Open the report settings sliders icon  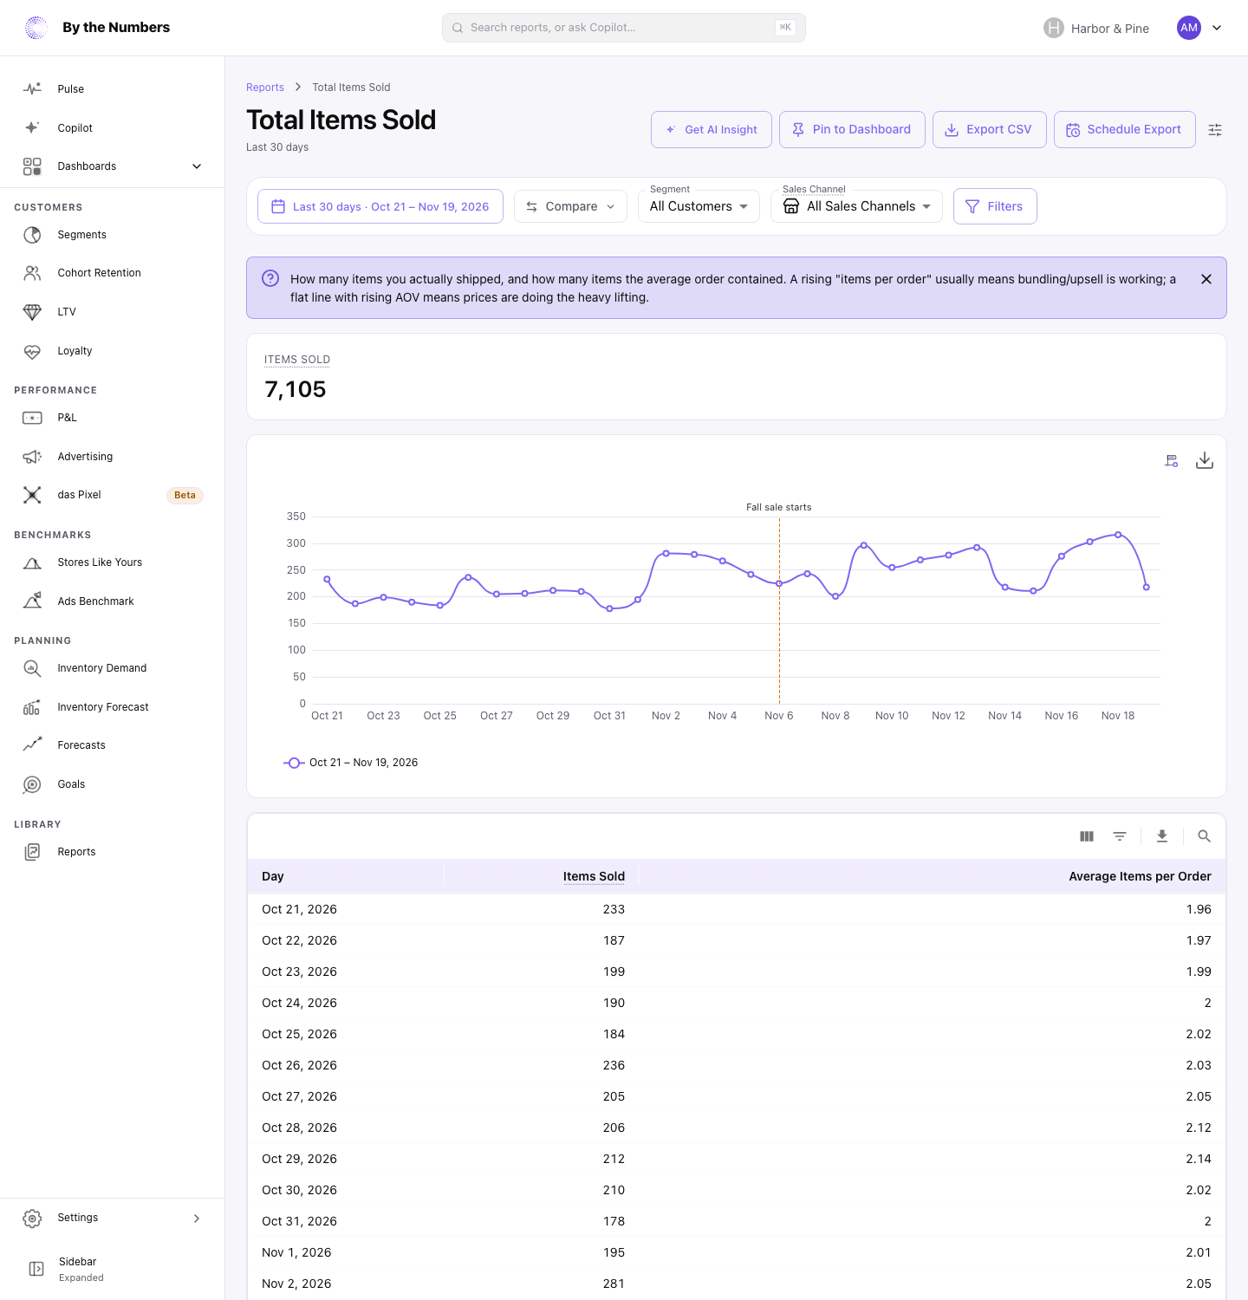(x=1215, y=130)
